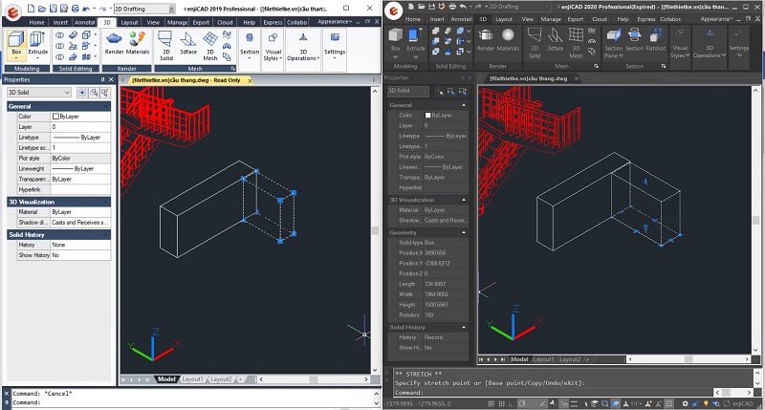This screenshot has width=765, height=410.
Task: Click first-layout navigation arrow in enjiCAD 2020
Action: [x=481, y=359]
